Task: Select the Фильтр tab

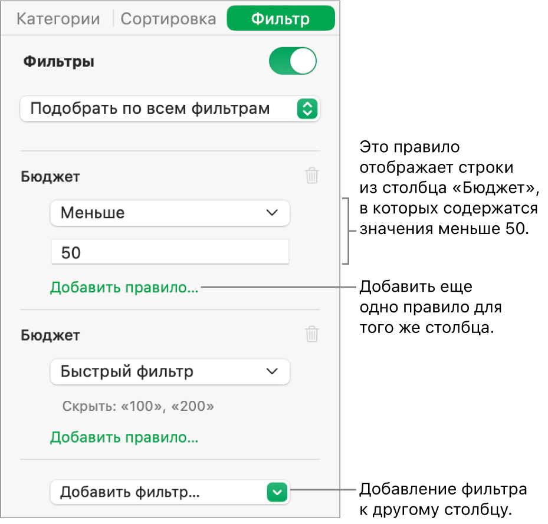Action: 281,18
